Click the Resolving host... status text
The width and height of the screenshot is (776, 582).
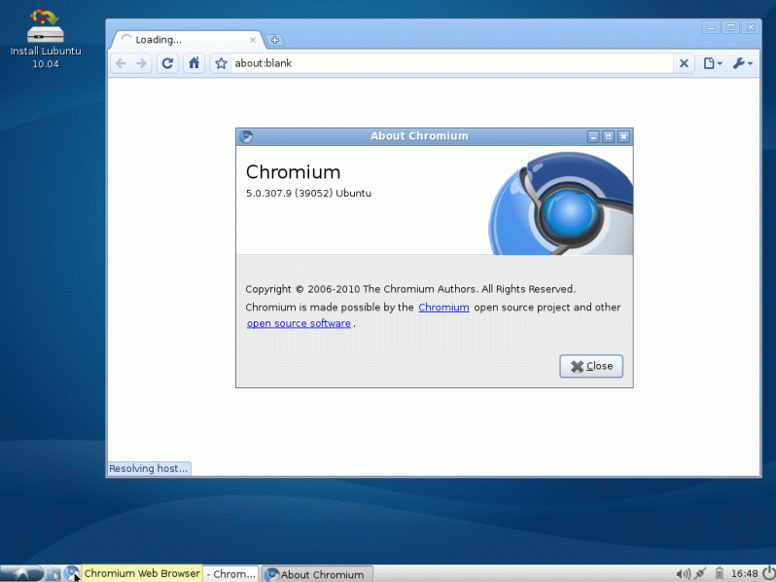[x=149, y=468]
